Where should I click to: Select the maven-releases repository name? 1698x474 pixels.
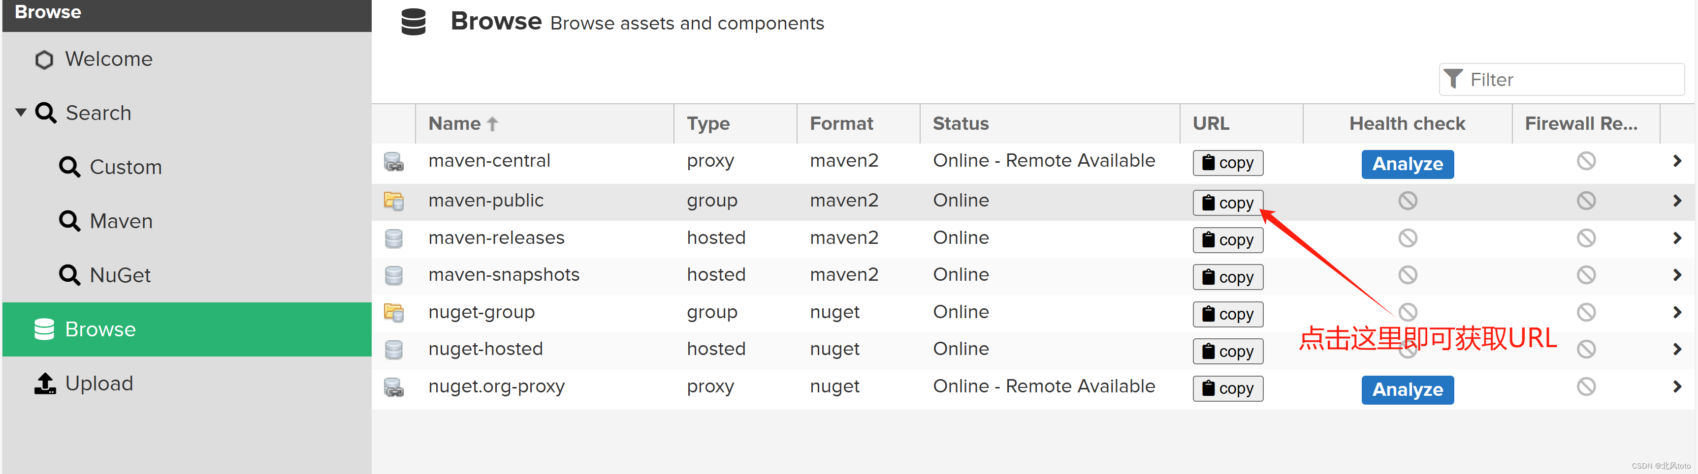(496, 237)
